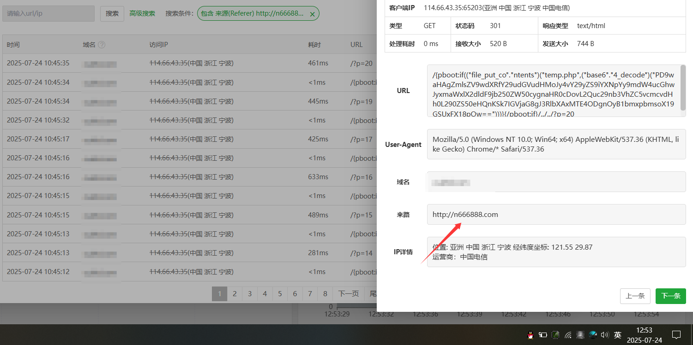Image resolution: width=693 pixels, height=345 pixels.
Task: Click the /?p=17 URL cell
Action: (362, 139)
